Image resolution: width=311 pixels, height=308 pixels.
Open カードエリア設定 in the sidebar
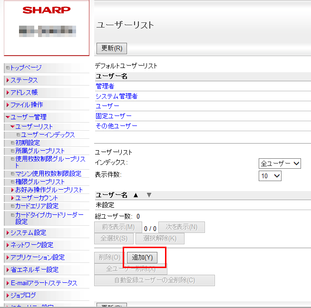coord(37,206)
